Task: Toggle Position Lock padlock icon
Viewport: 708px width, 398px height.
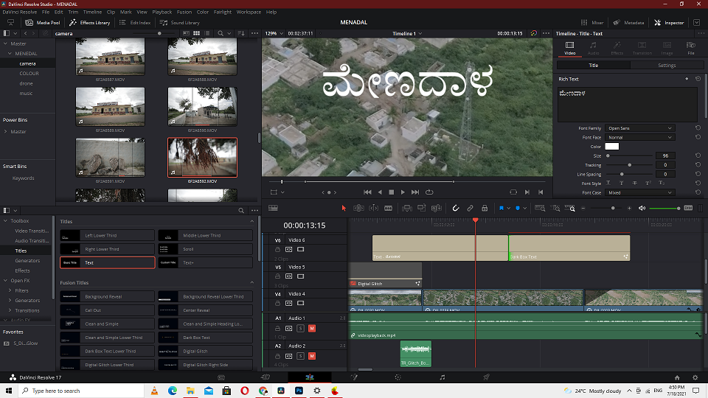Action: 485,208
